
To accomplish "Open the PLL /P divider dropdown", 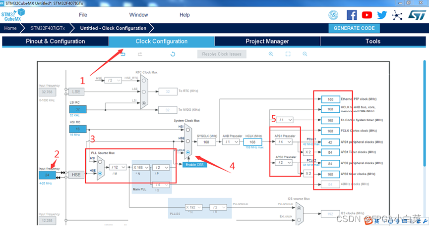I will coord(161,167).
